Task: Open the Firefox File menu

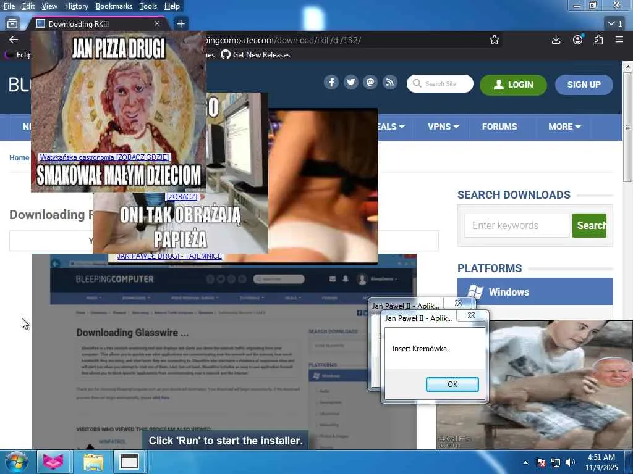Action: (9, 6)
